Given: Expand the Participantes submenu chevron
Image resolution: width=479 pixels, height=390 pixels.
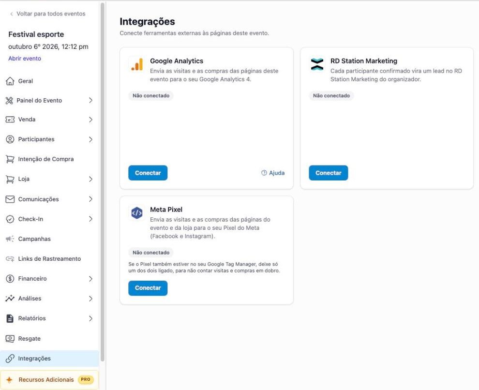Looking at the screenshot, I should coord(90,139).
